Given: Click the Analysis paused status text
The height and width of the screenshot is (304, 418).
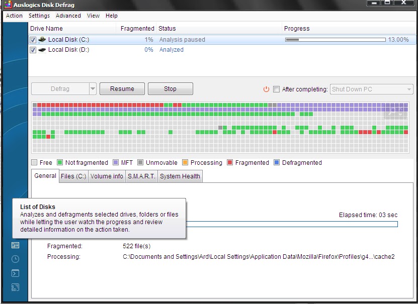Looking at the screenshot, I should coord(182,40).
